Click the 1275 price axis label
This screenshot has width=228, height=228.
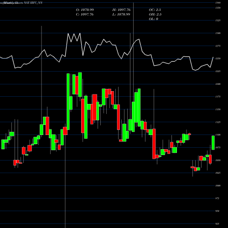click(x=218, y=46)
